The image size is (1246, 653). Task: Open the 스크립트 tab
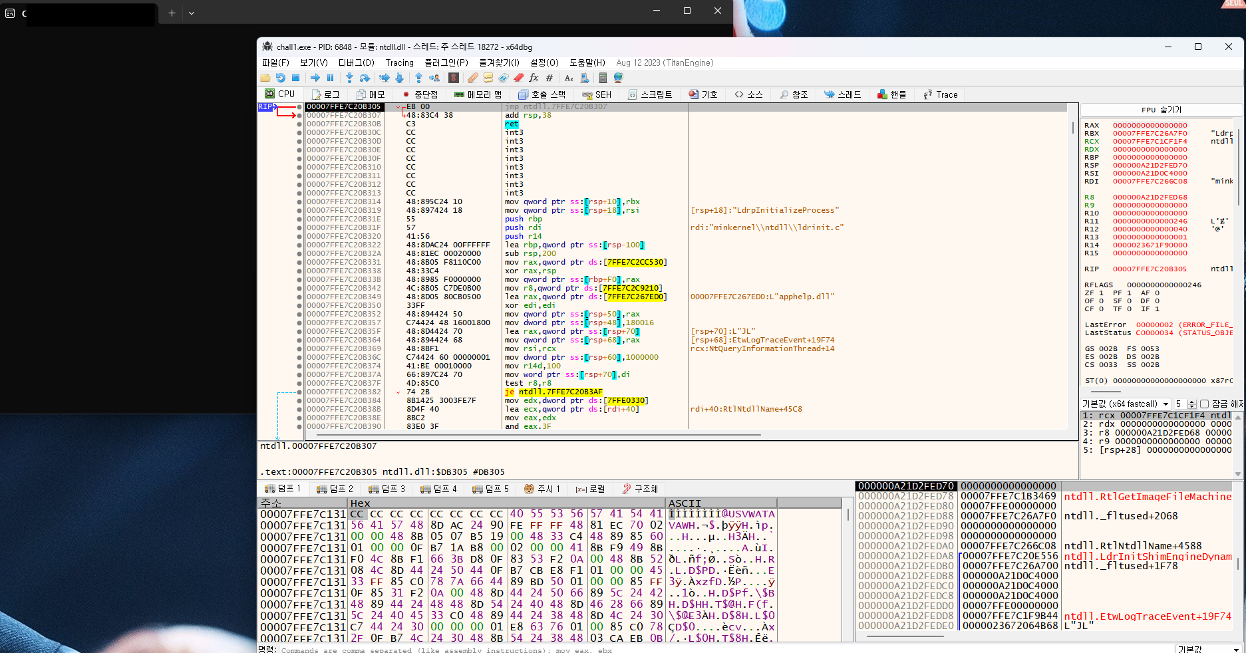pos(650,94)
